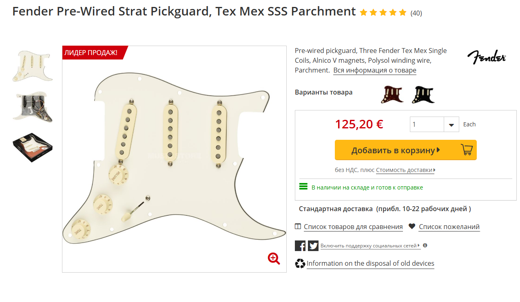
Task: Select the tortoise shell pickguard variant
Action: [x=392, y=95]
